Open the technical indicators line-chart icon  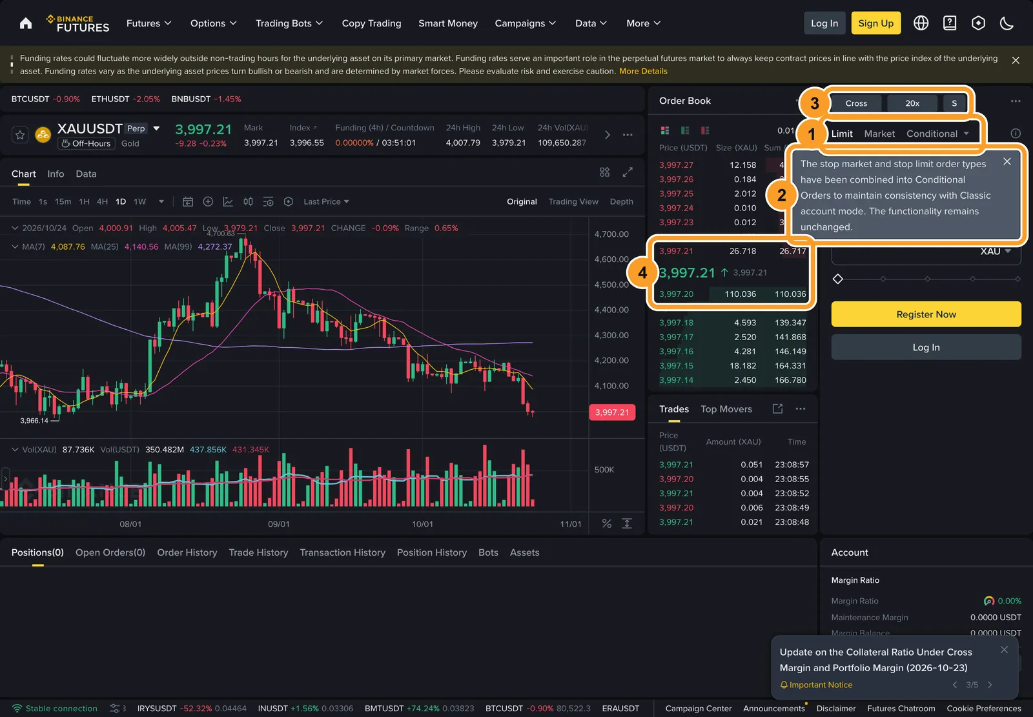click(228, 201)
